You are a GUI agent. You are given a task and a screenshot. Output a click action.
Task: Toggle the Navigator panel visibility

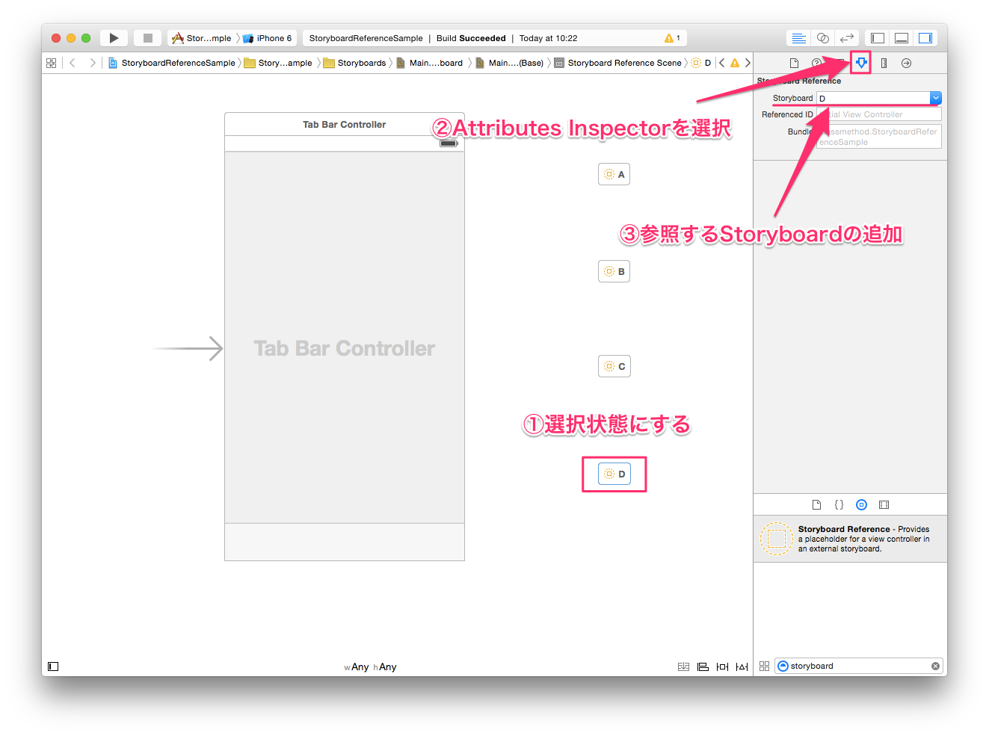tap(878, 38)
